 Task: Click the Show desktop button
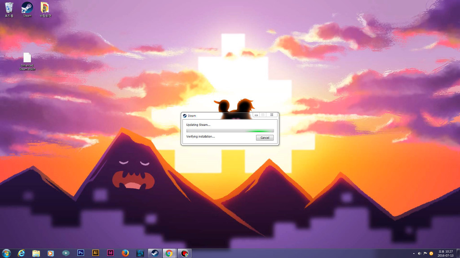[x=458, y=254]
